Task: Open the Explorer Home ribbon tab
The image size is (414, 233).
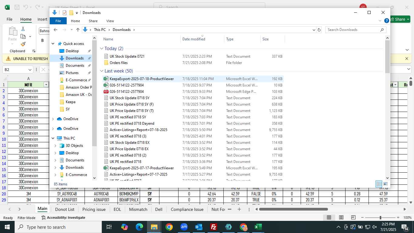Action: point(75,21)
